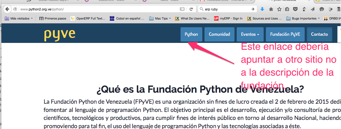Go to home page via house icon

271,9
